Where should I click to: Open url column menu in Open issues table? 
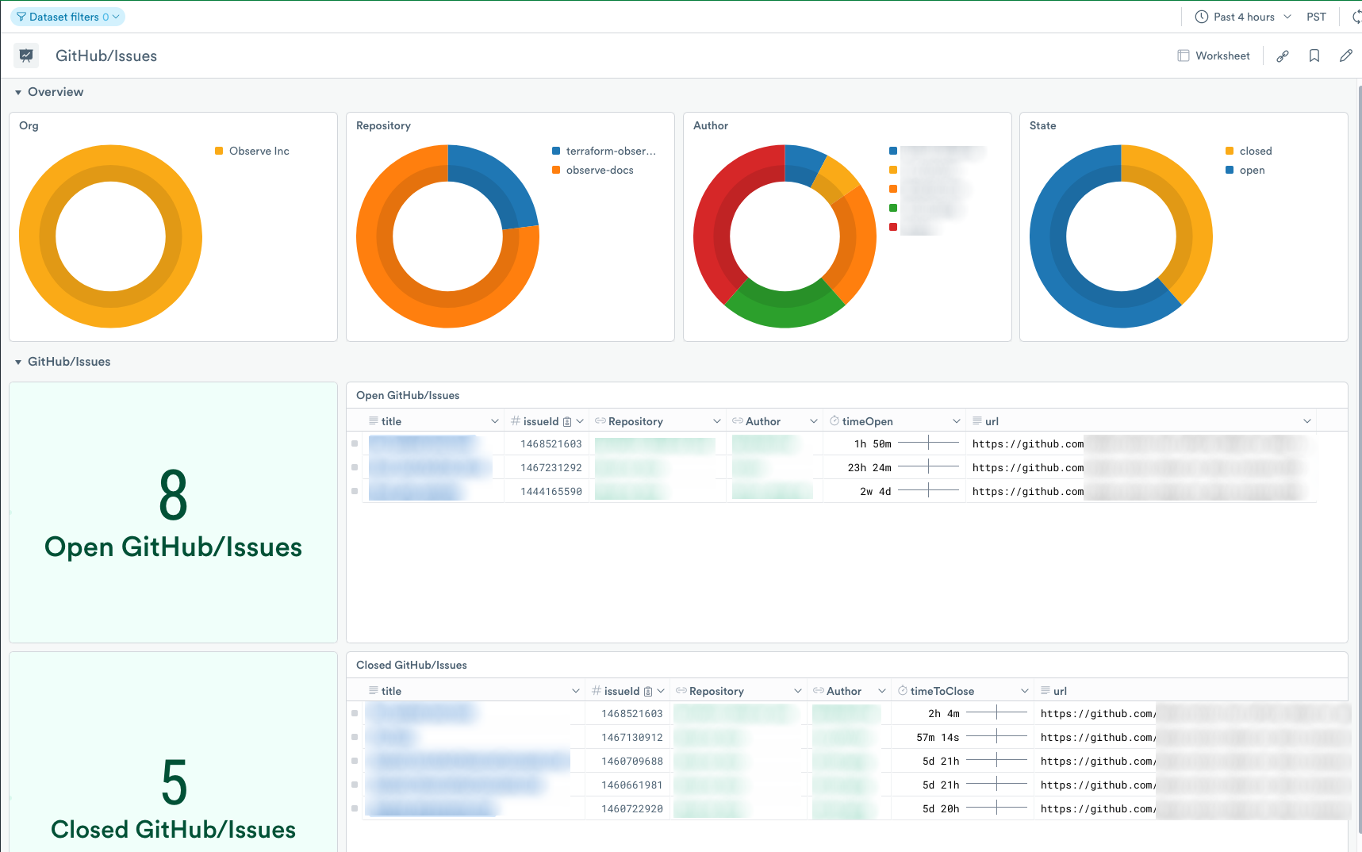click(1307, 421)
